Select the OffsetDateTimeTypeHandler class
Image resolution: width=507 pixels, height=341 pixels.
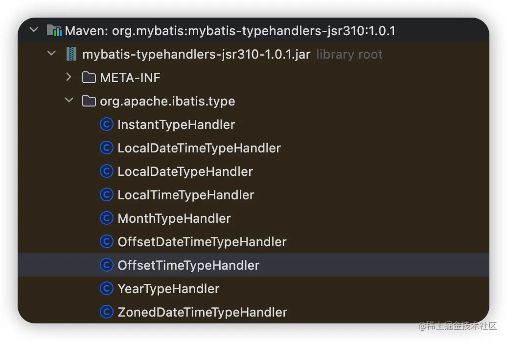(x=202, y=242)
